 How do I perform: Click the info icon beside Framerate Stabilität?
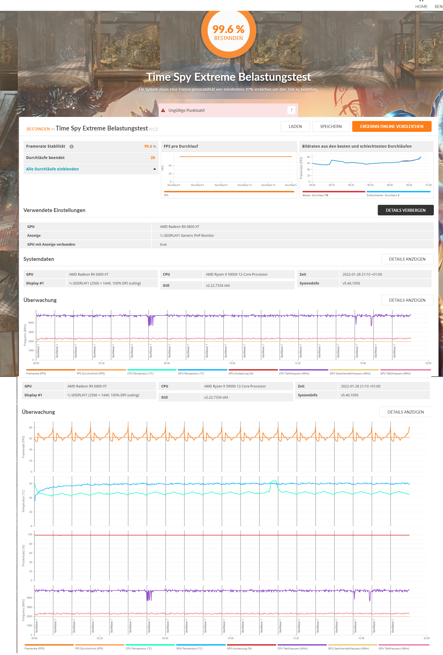point(72,147)
